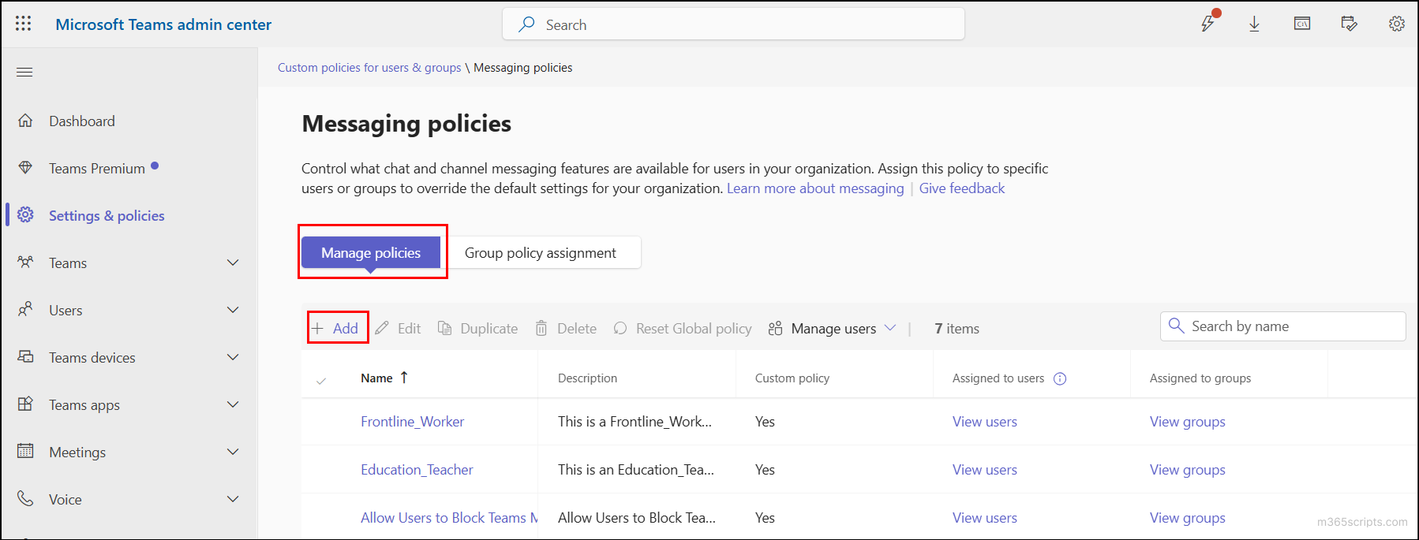This screenshot has width=1419, height=540.
Task: View users for Frontline_Worker policy
Action: (x=984, y=422)
